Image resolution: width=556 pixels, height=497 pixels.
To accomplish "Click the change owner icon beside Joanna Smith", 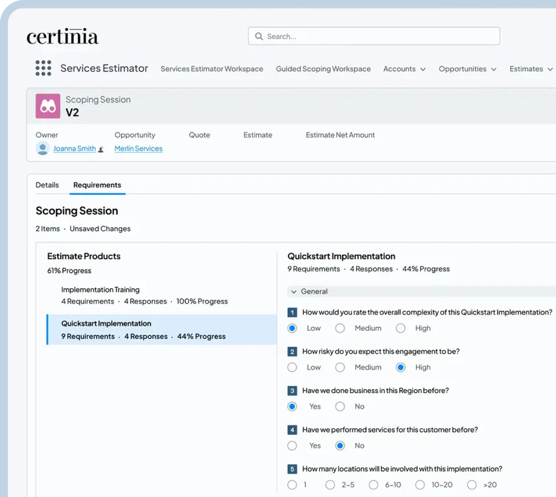I will coord(101,149).
